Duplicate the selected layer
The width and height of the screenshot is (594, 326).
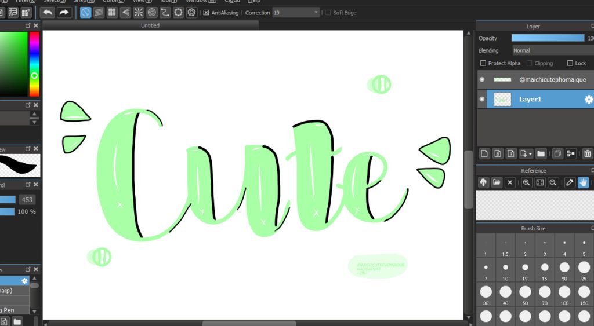557,153
